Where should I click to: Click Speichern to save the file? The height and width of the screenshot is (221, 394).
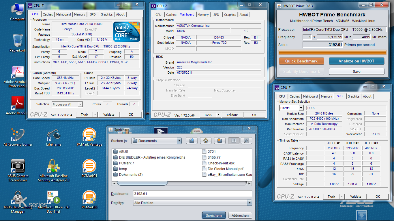click(214, 215)
